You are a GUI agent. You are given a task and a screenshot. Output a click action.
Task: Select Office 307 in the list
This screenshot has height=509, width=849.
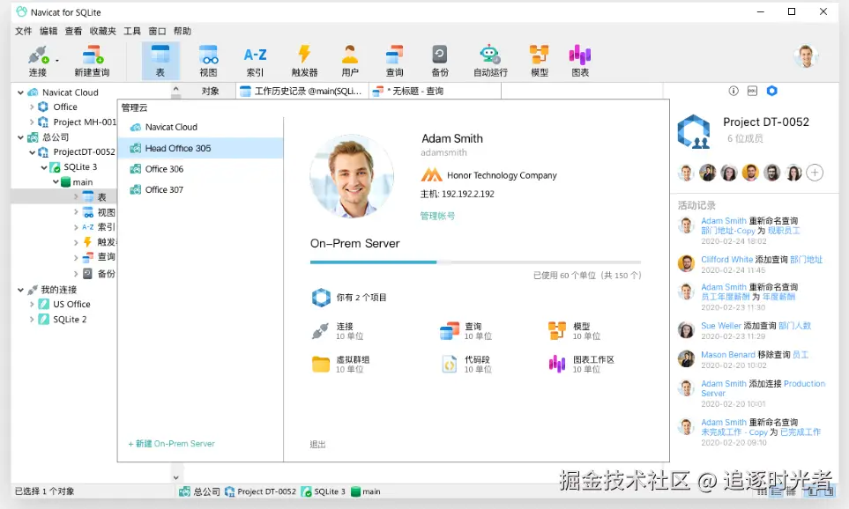pos(200,190)
